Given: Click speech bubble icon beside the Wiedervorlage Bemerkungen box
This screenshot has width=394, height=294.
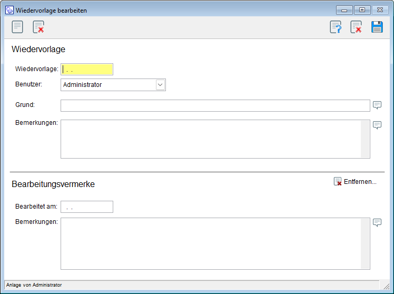Looking at the screenshot, I should [377, 125].
